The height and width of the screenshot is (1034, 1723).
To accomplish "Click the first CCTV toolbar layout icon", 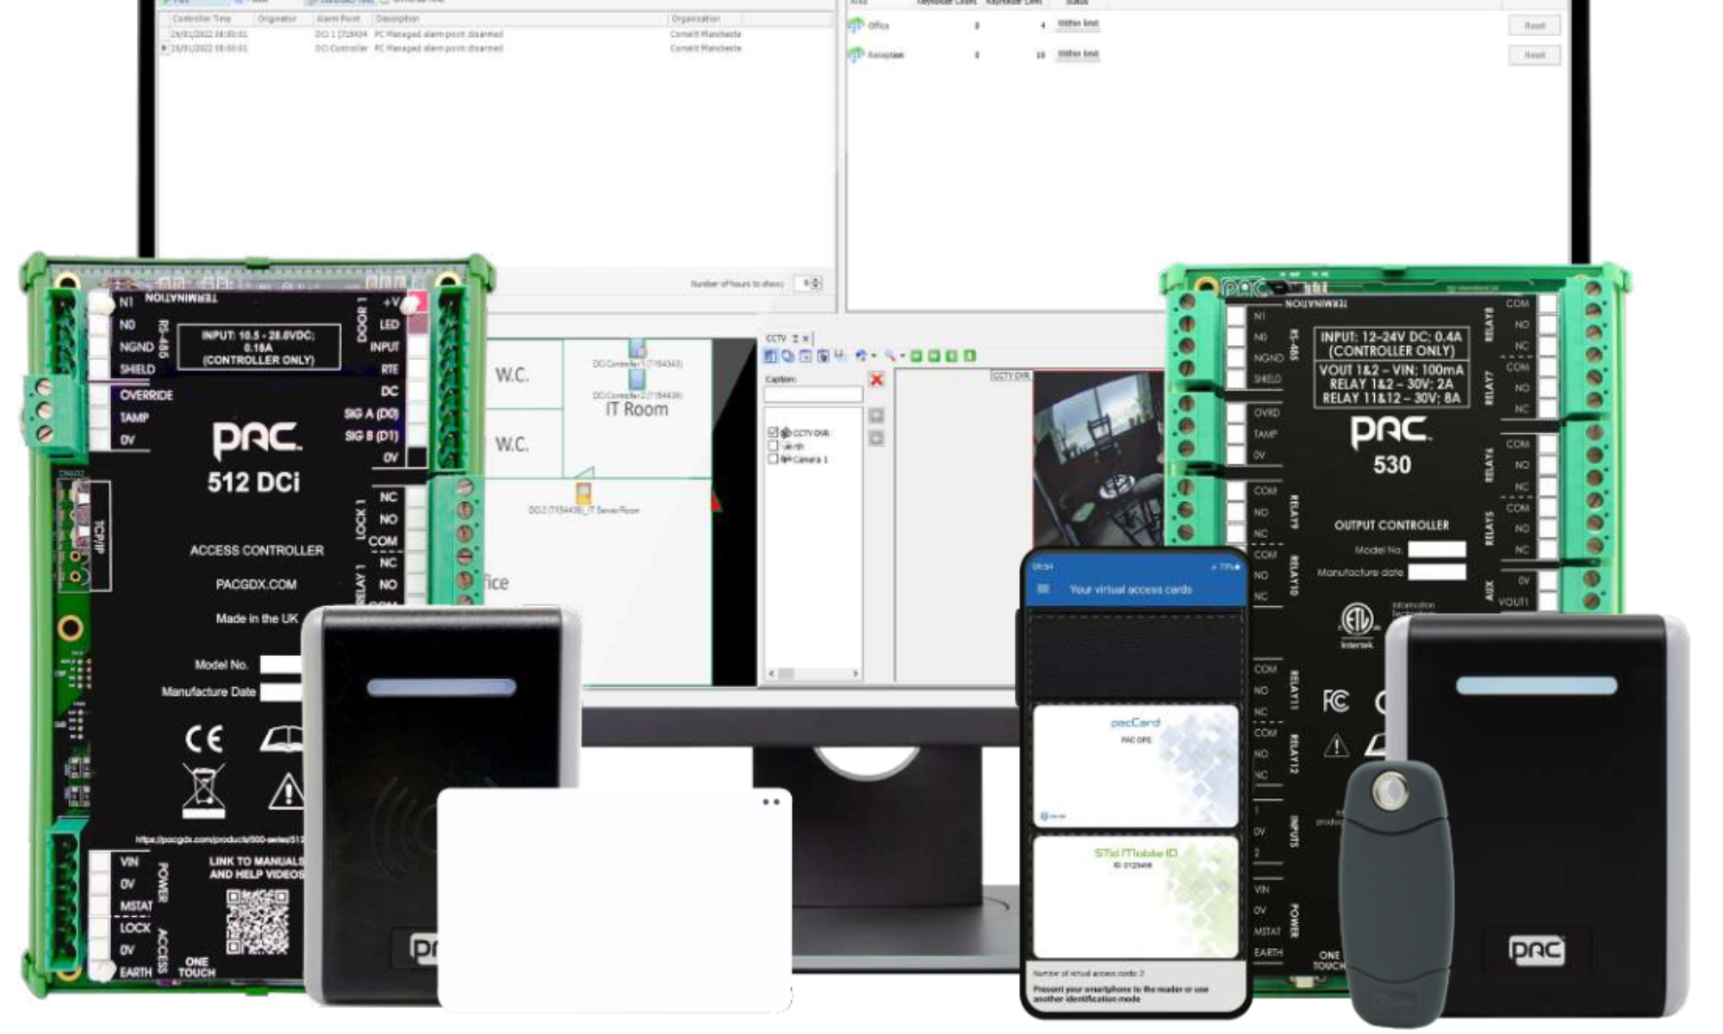I will 771,356.
